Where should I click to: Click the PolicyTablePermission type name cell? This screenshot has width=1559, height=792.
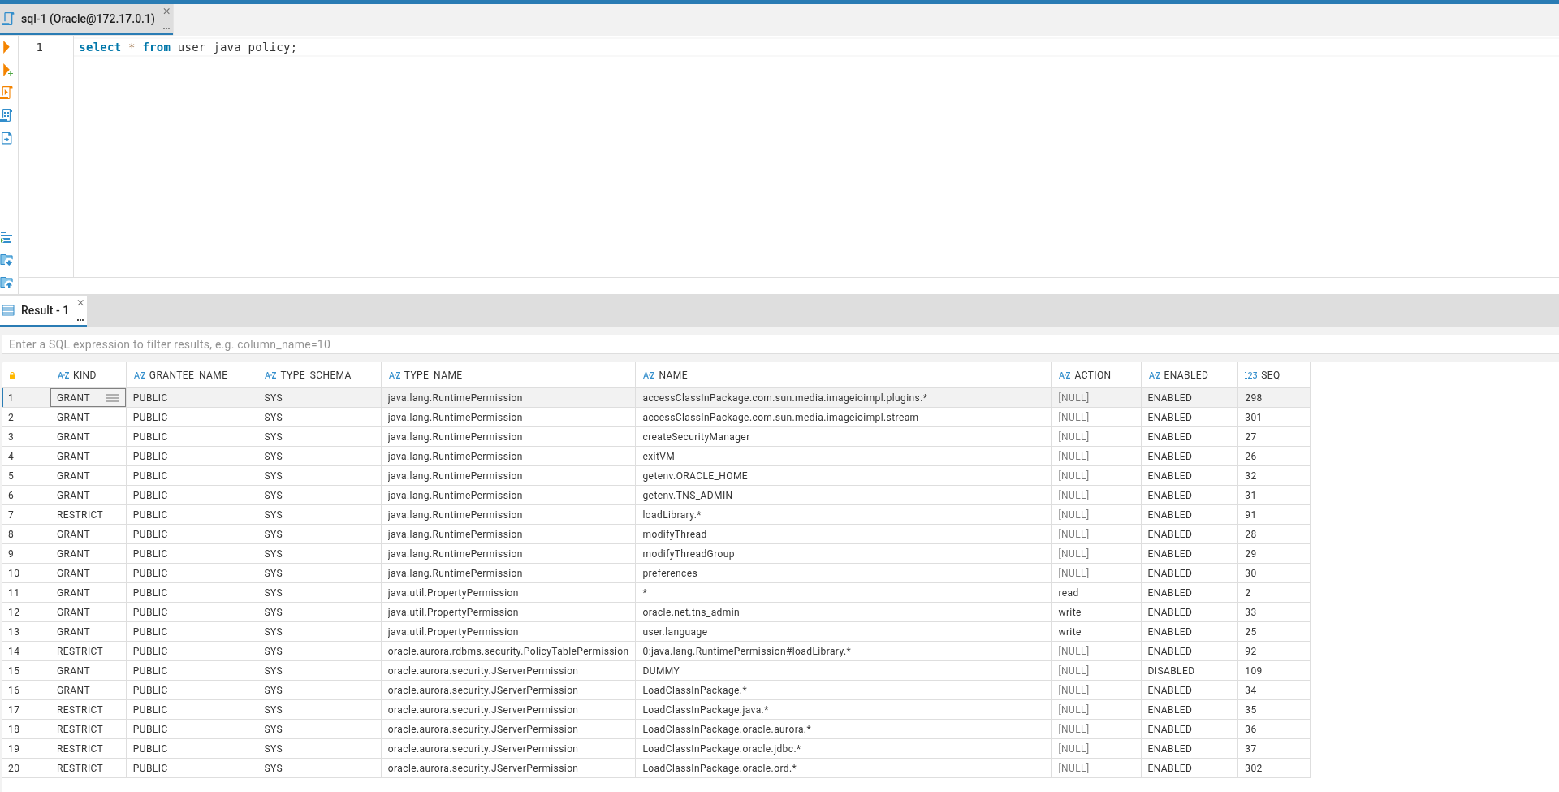(508, 651)
